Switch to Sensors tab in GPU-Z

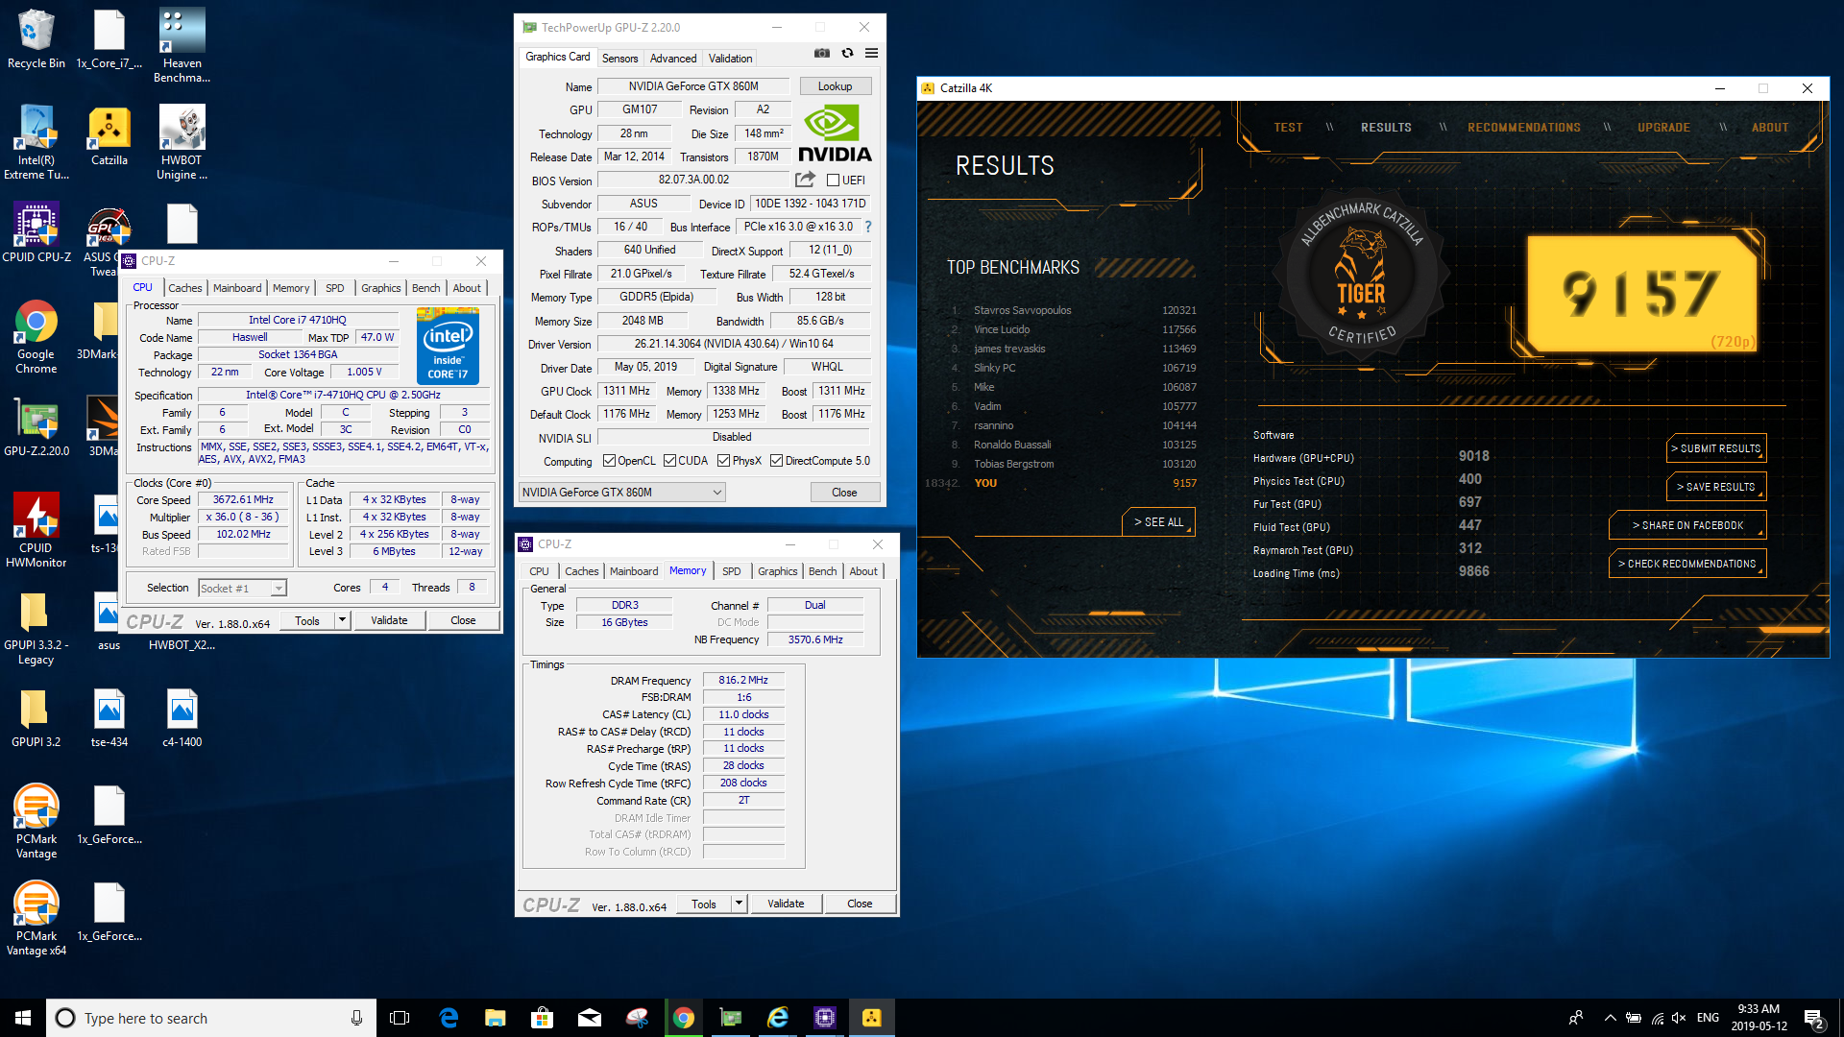coord(619,58)
